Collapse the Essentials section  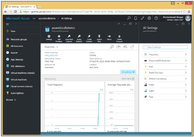pos(57,47)
